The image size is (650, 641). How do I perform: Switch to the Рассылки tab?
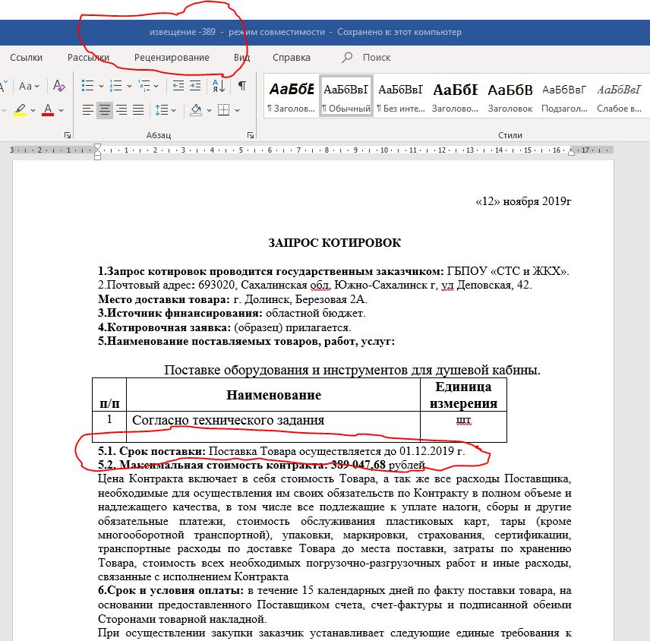[88, 57]
